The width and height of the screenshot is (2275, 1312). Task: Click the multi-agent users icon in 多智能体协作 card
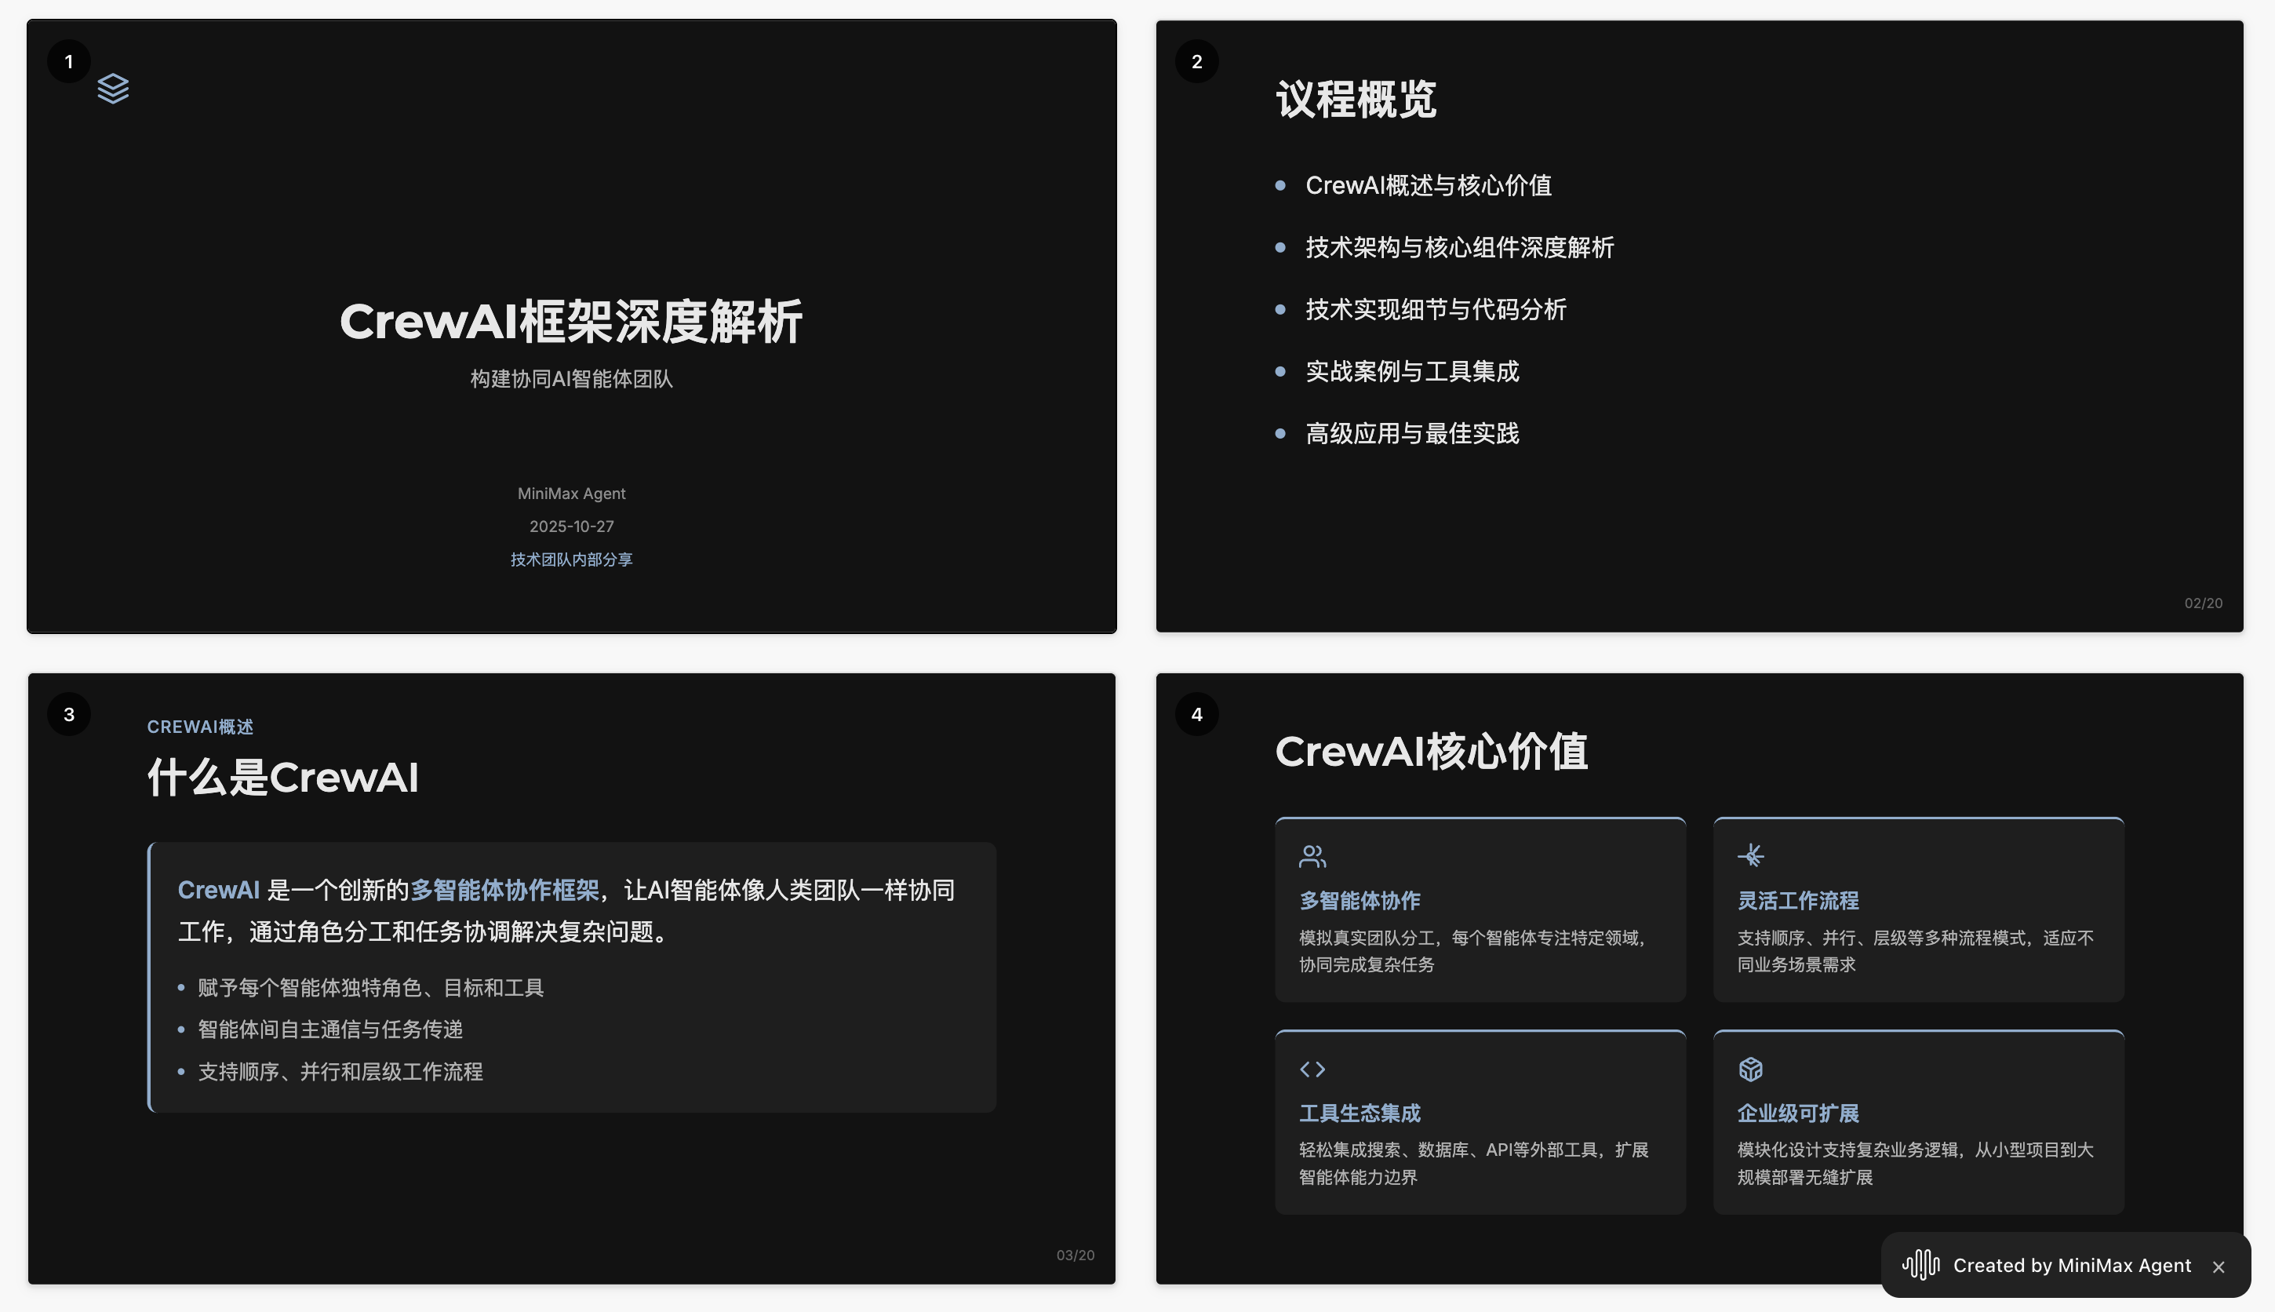click(x=1312, y=856)
